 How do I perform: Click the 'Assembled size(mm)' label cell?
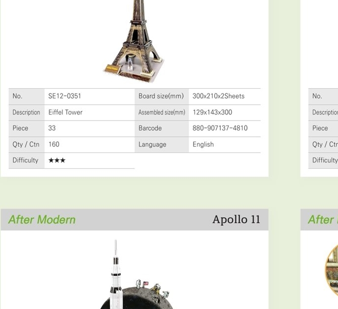162,113
